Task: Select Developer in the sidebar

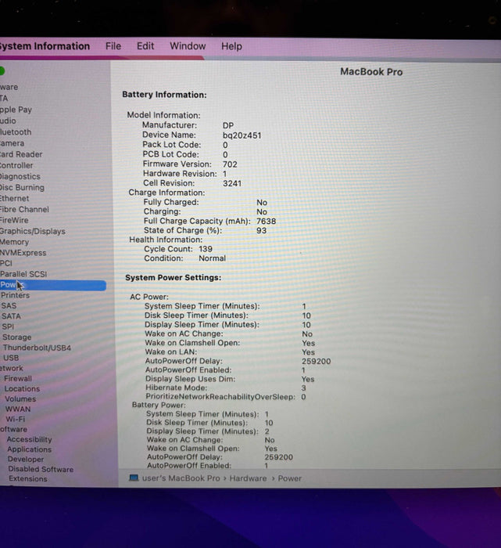Action: point(26,460)
